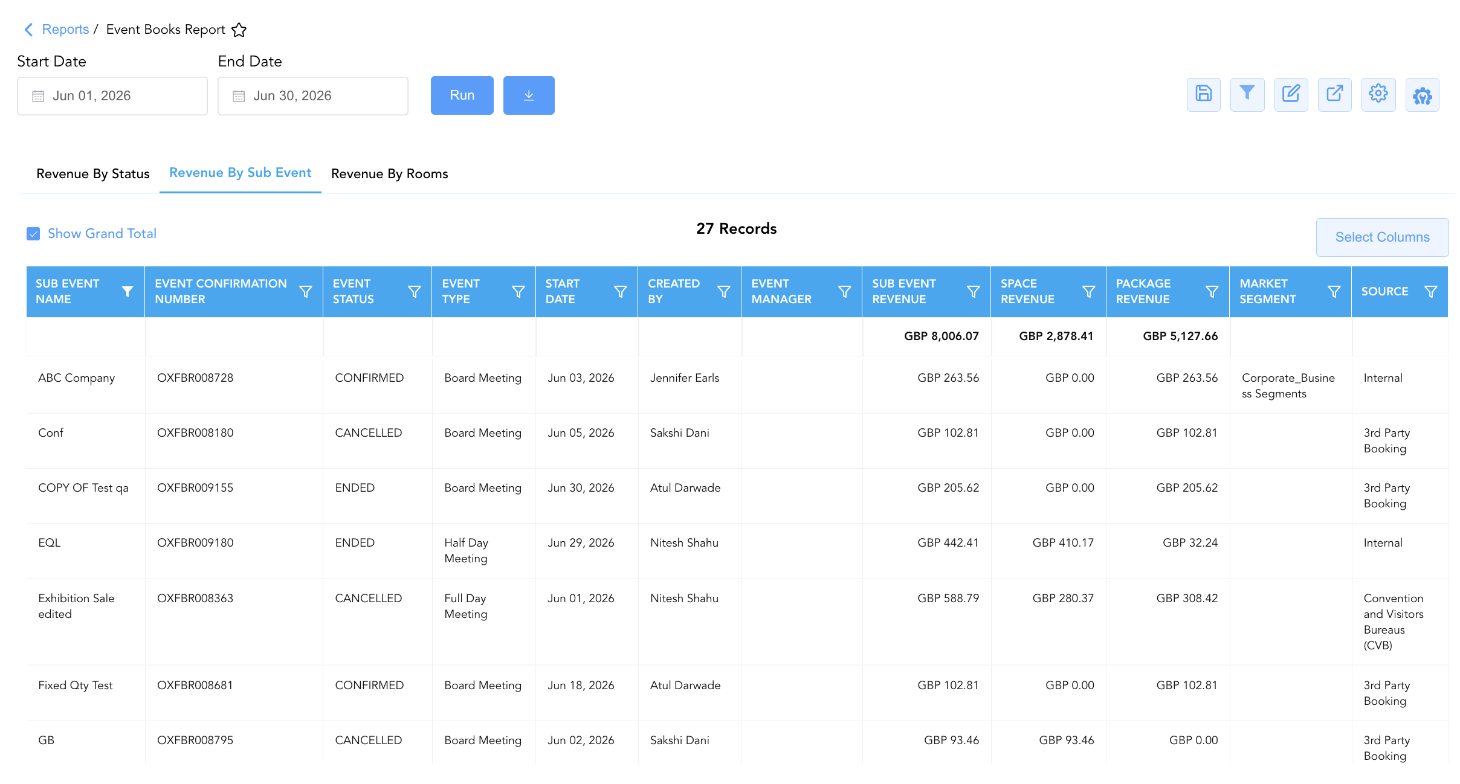Open the End Date picker field
The image size is (1460, 784).
(313, 95)
